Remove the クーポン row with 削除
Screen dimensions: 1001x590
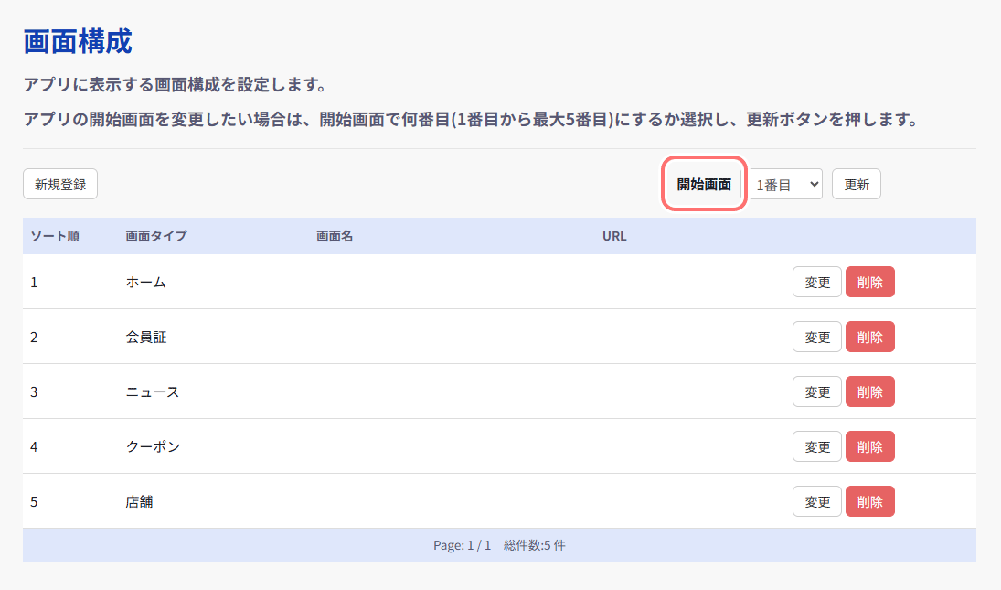click(869, 446)
